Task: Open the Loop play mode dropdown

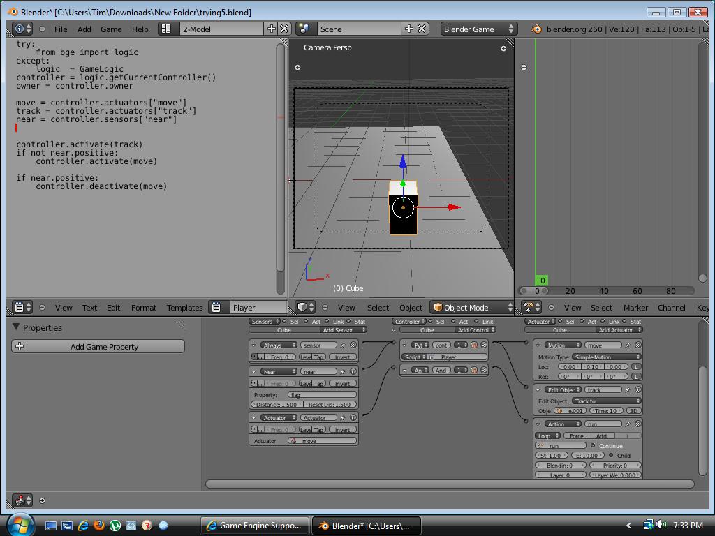Action: coord(548,435)
